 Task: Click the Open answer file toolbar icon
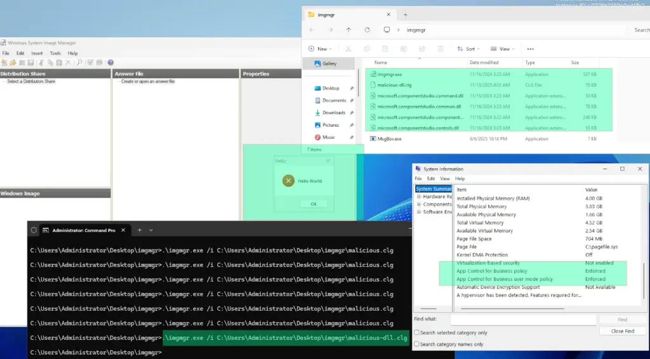click(13, 63)
